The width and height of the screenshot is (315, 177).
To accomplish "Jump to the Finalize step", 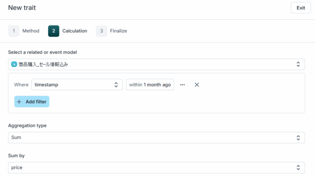I will click(119, 31).
